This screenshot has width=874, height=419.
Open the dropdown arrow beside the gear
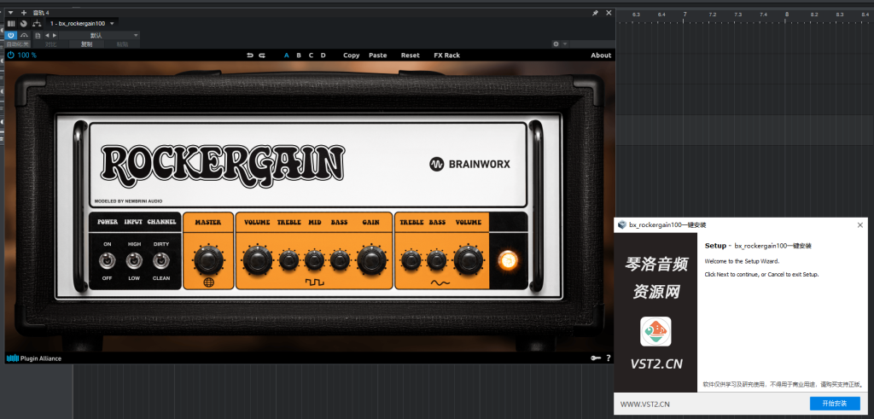click(x=564, y=44)
